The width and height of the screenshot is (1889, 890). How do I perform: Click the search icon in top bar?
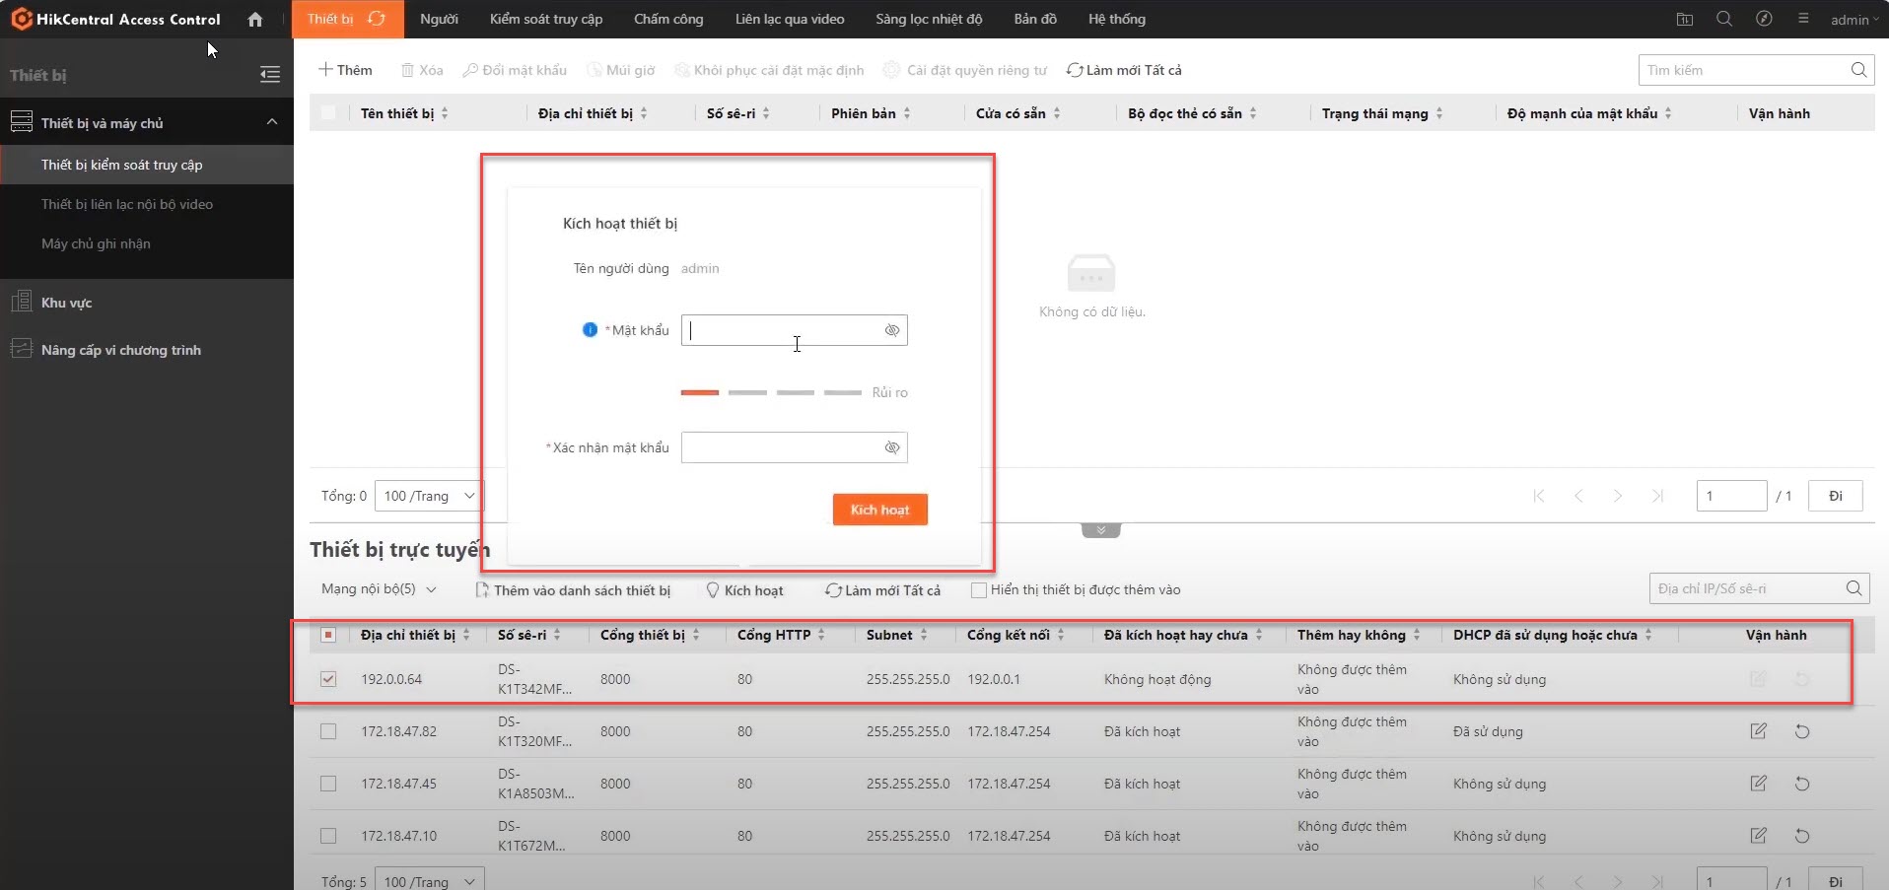[x=1723, y=19]
